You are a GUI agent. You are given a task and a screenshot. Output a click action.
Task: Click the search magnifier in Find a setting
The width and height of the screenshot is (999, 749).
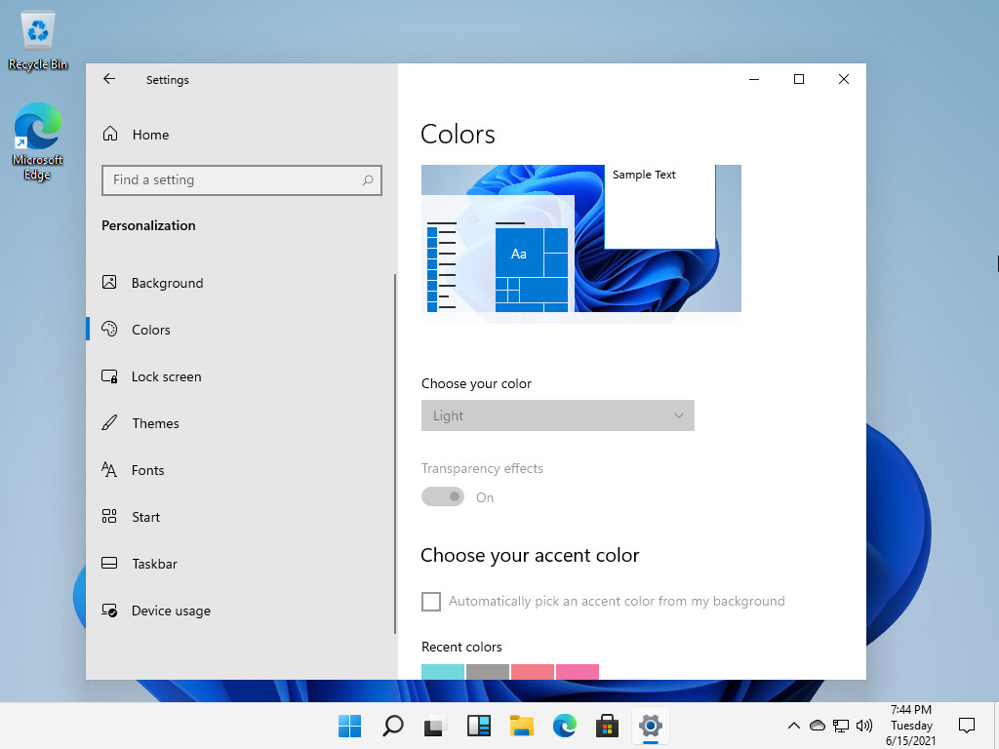(368, 180)
